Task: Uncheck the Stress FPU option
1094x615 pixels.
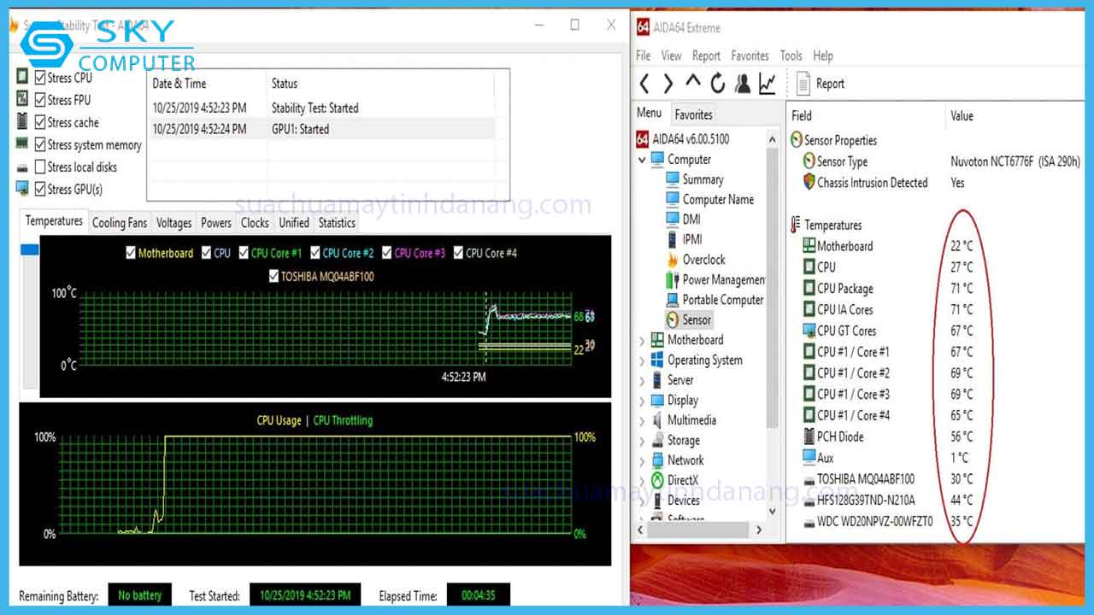Action: 38,99
